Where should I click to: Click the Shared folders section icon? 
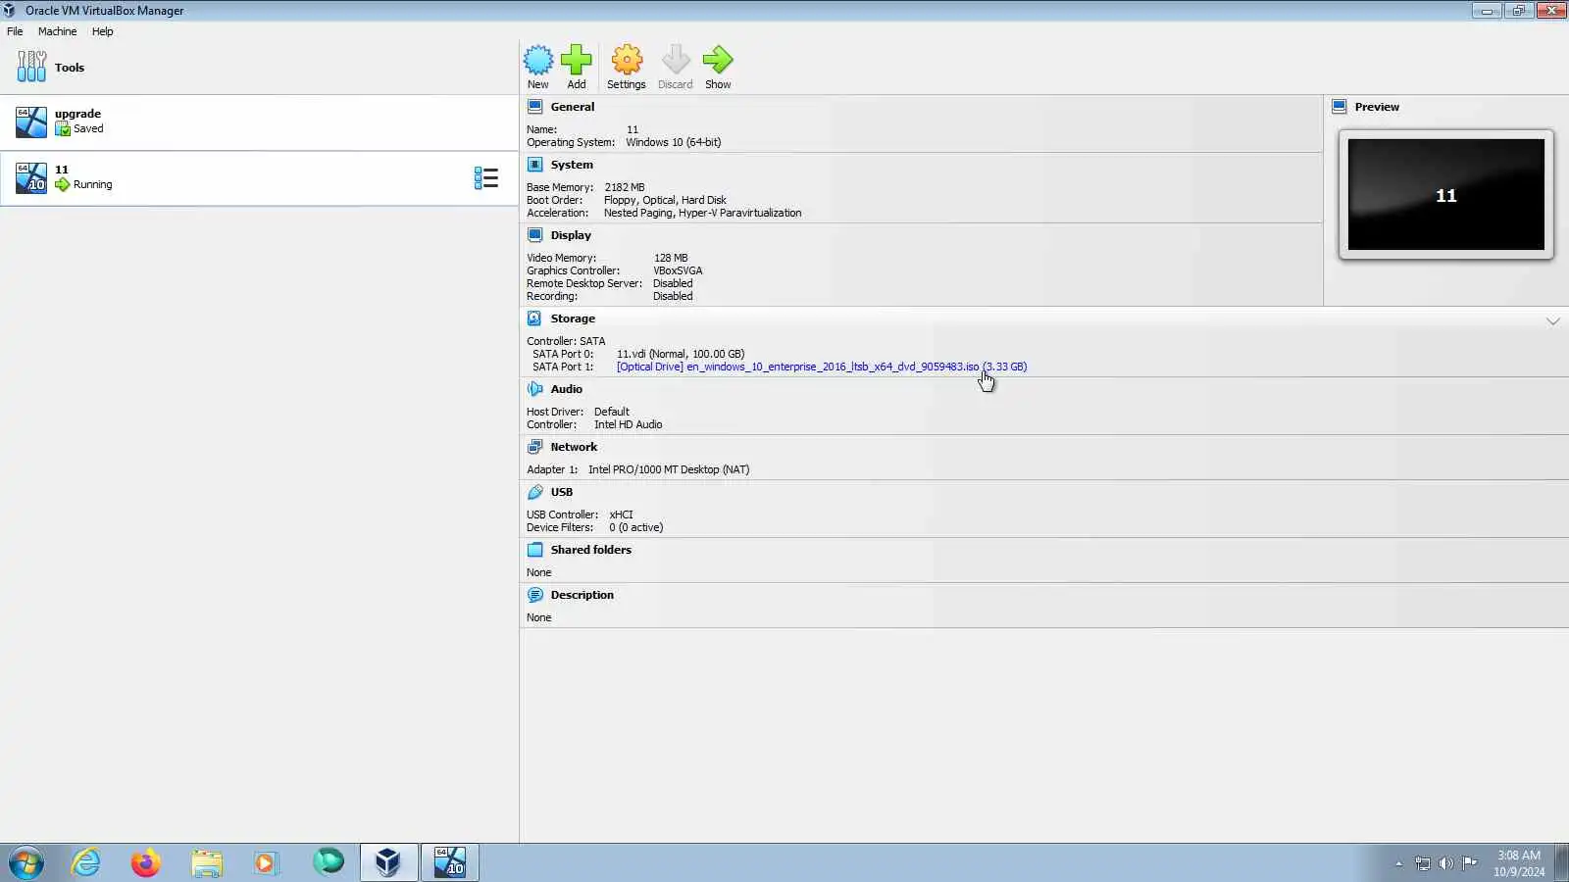535,550
